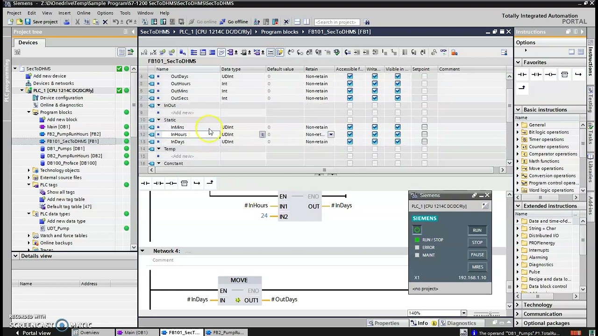The image size is (598, 336).
Task: Collapse Network 4 in the editor
Action: click(x=142, y=251)
